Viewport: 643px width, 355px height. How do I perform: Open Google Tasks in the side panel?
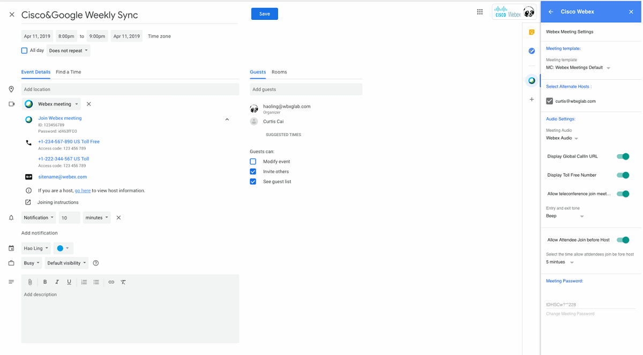[x=531, y=50]
